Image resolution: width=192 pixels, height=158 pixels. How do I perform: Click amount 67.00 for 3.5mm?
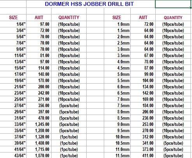coord(143,56)
